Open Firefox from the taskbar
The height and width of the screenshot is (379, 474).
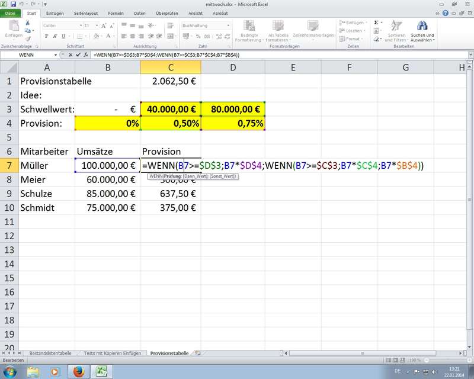[78, 371]
